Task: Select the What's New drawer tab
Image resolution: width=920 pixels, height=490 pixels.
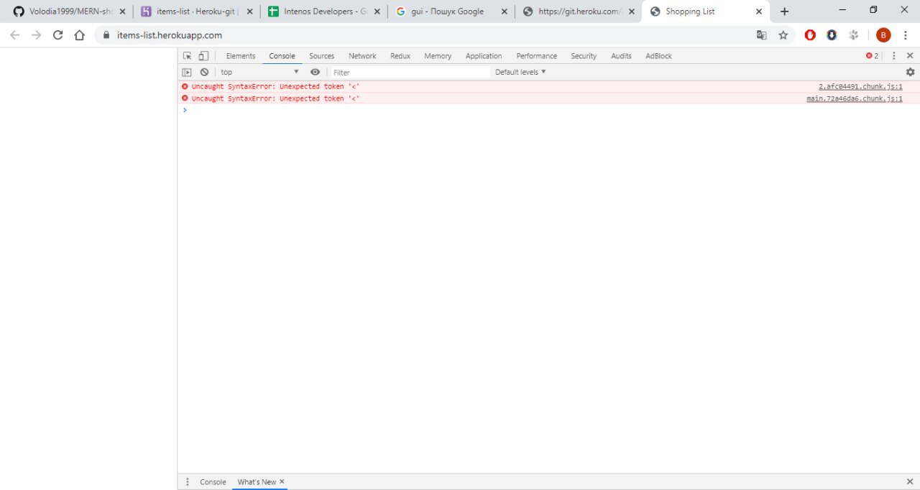Action: [x=257, y=482]
